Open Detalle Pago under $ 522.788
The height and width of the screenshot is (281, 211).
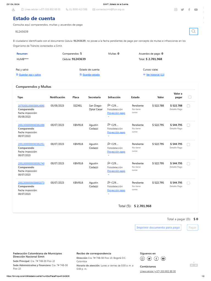pos(176,109)
